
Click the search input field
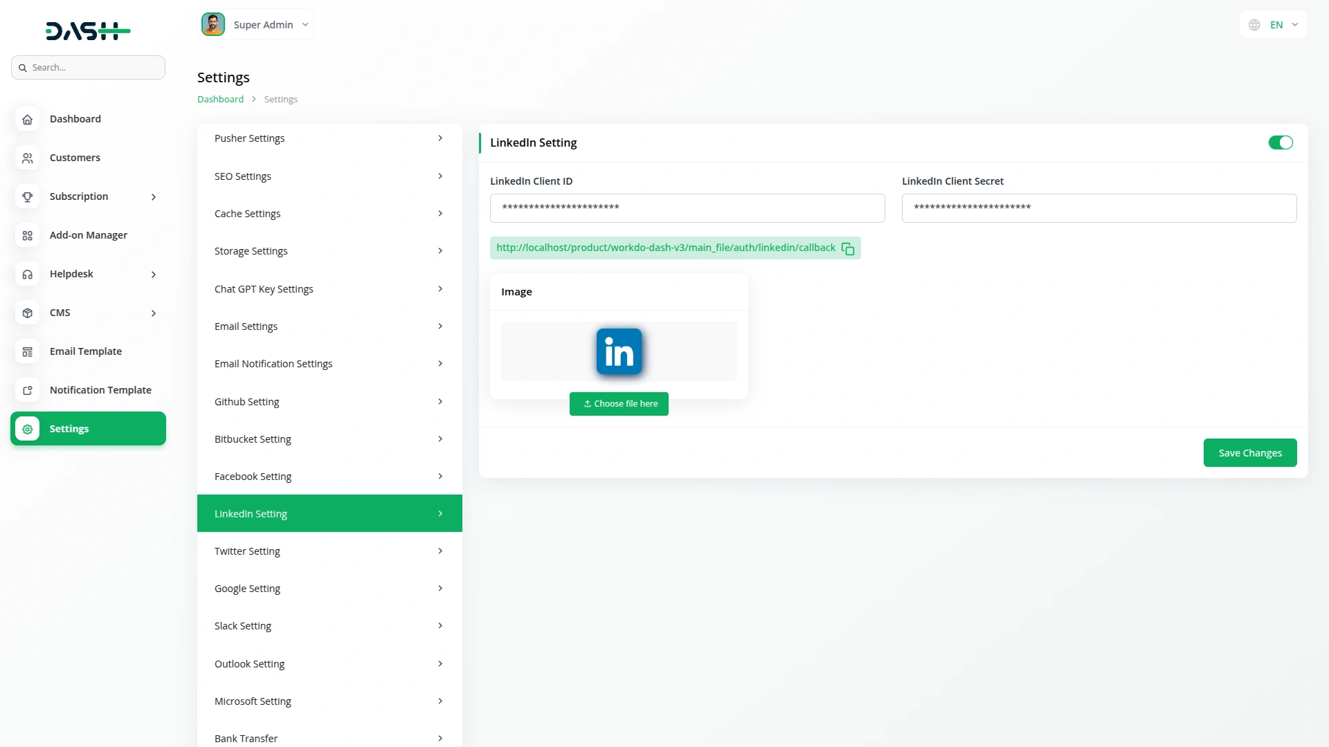88,67
